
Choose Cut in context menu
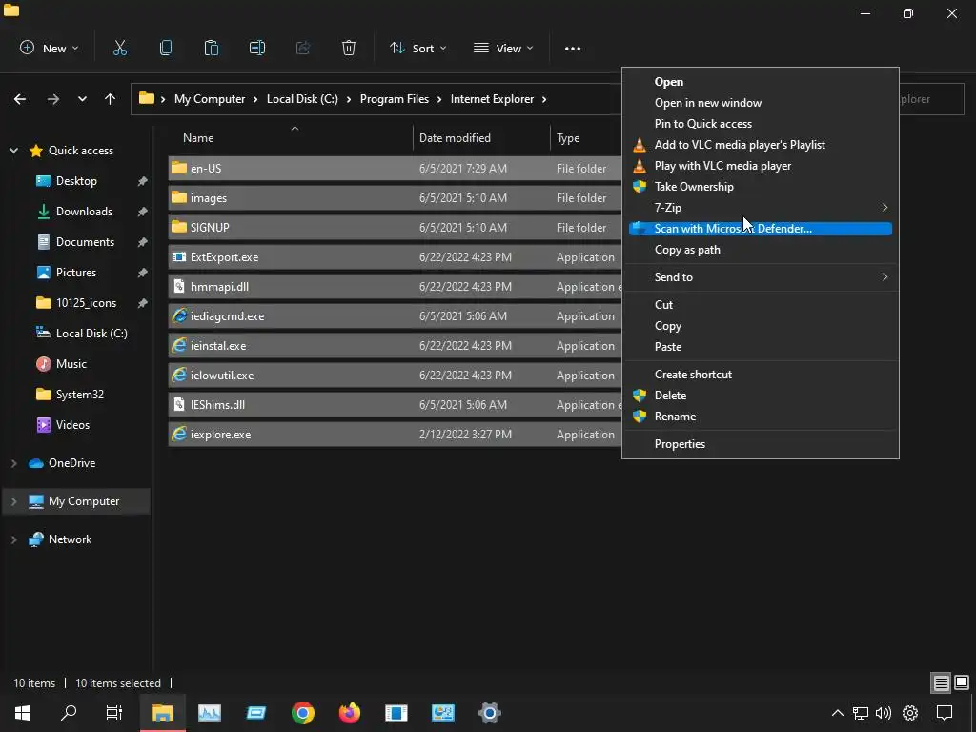[761, 304]
